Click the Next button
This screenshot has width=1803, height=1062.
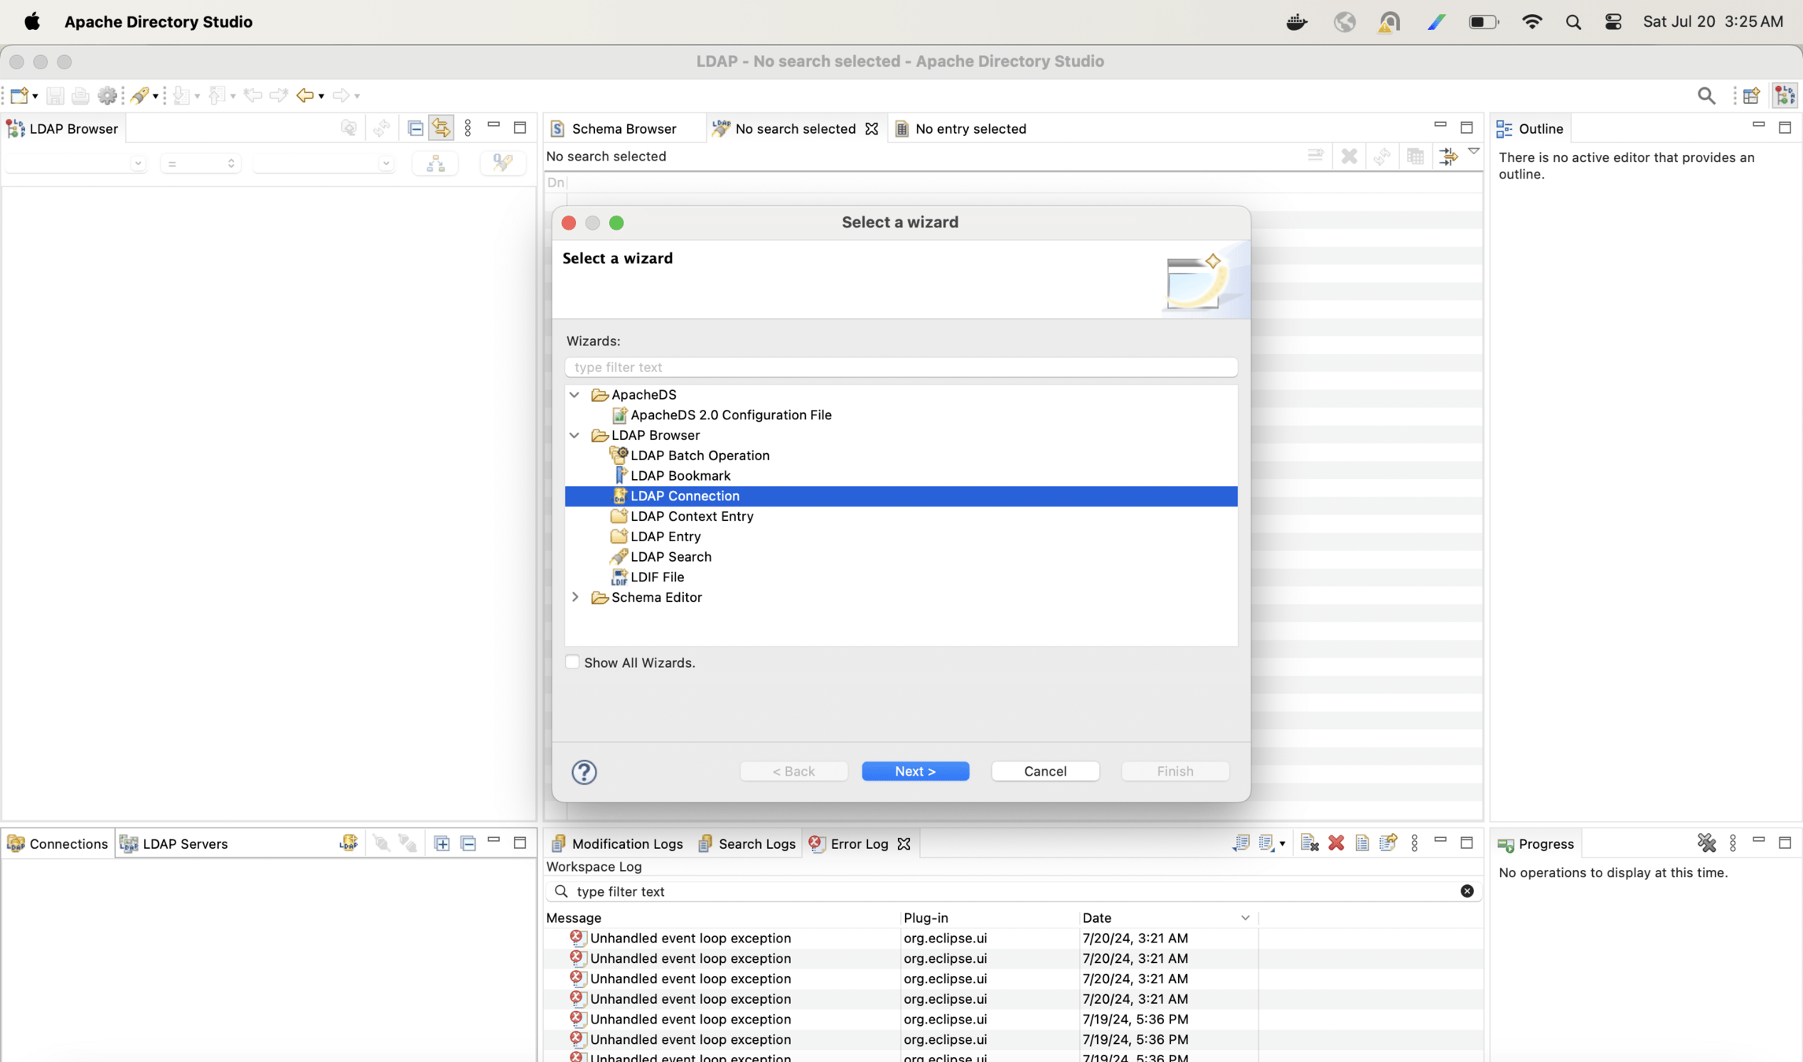[x=914, y=771]
